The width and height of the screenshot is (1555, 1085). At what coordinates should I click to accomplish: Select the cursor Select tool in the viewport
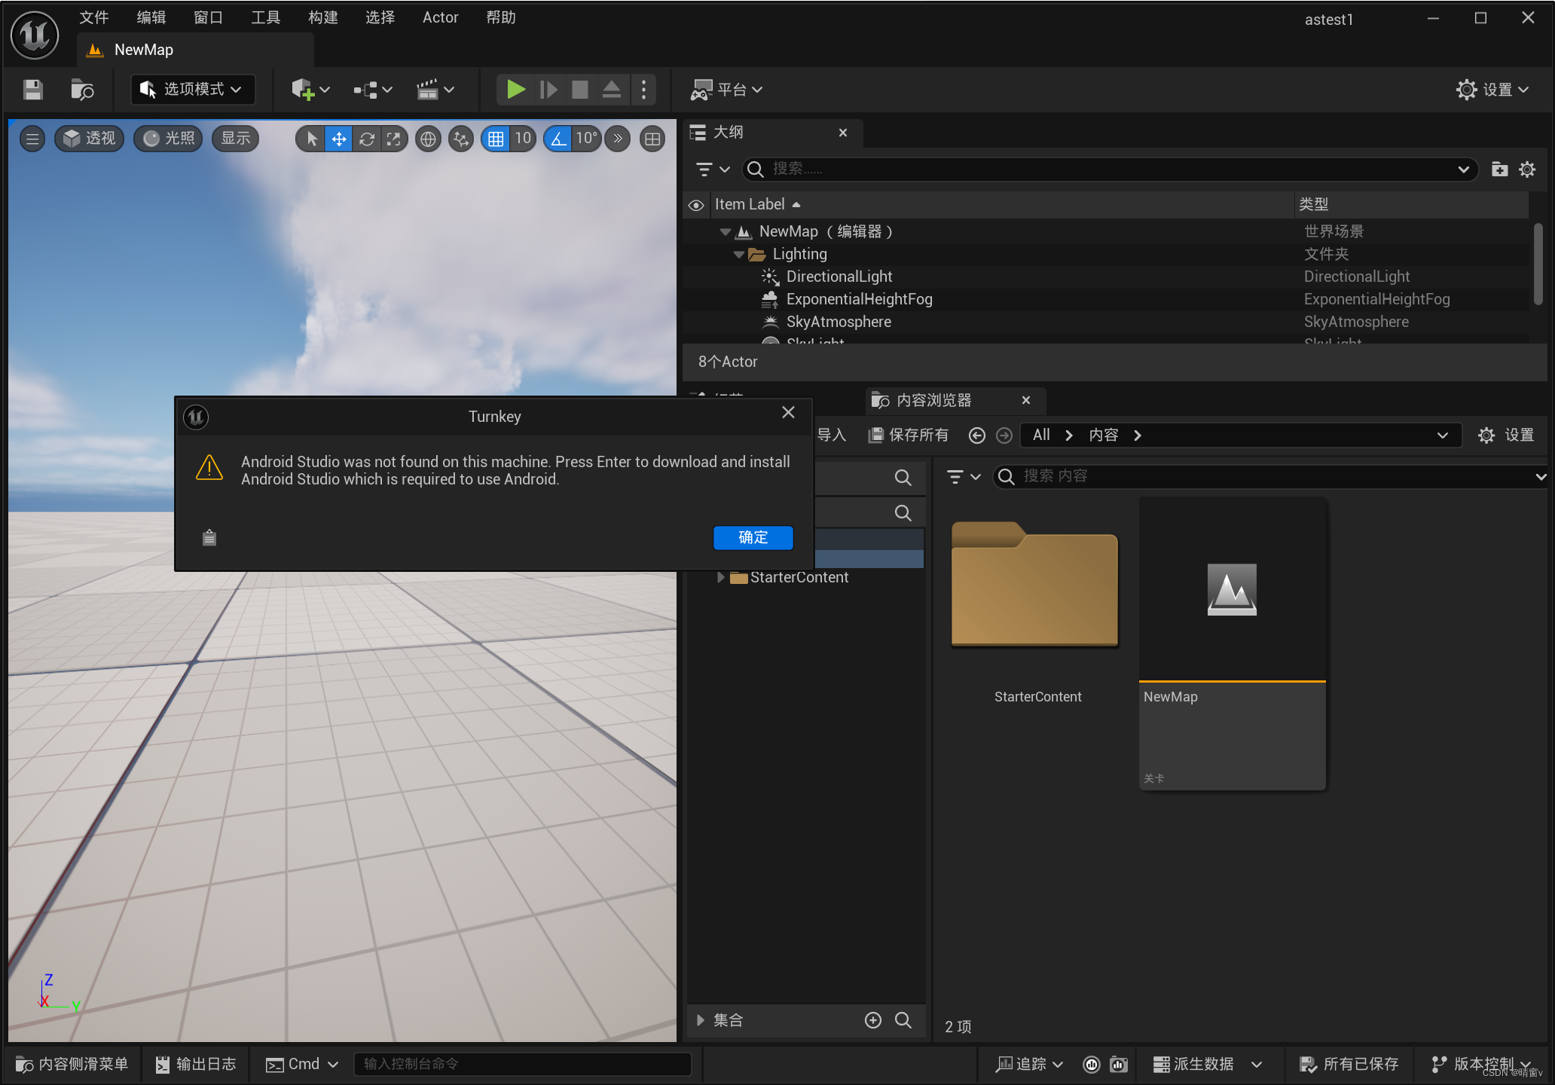coord(310,139)
